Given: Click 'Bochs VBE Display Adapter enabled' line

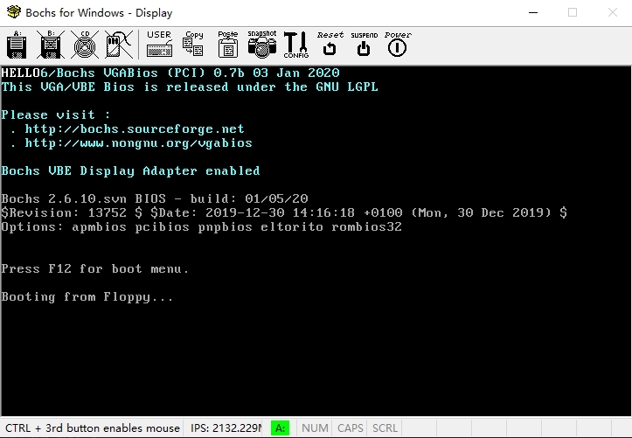Looking at the screenshot, I should (x=130, y=170).
